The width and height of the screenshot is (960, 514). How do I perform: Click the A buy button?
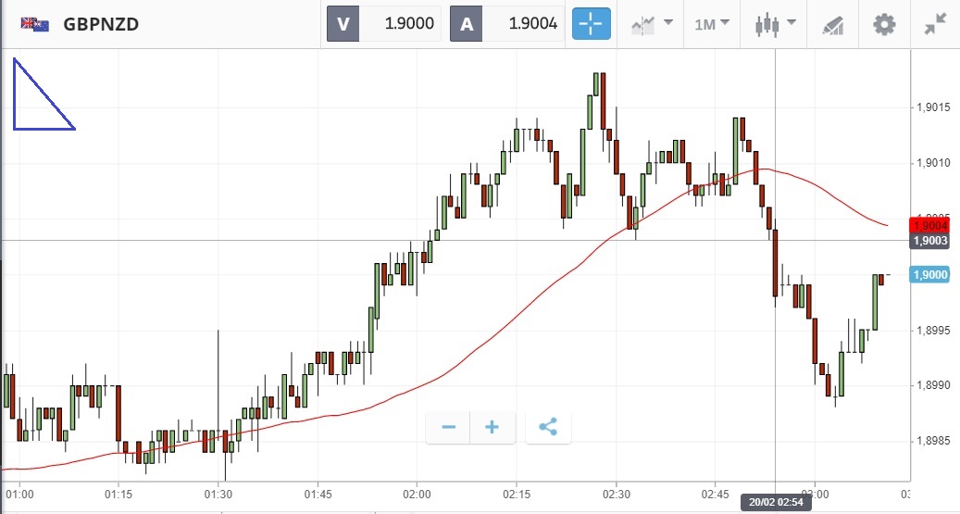coord(466,24)
